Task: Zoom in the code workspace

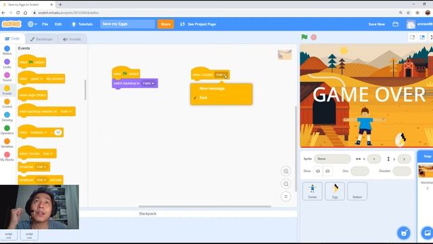Action: click(x=286, y=171)
